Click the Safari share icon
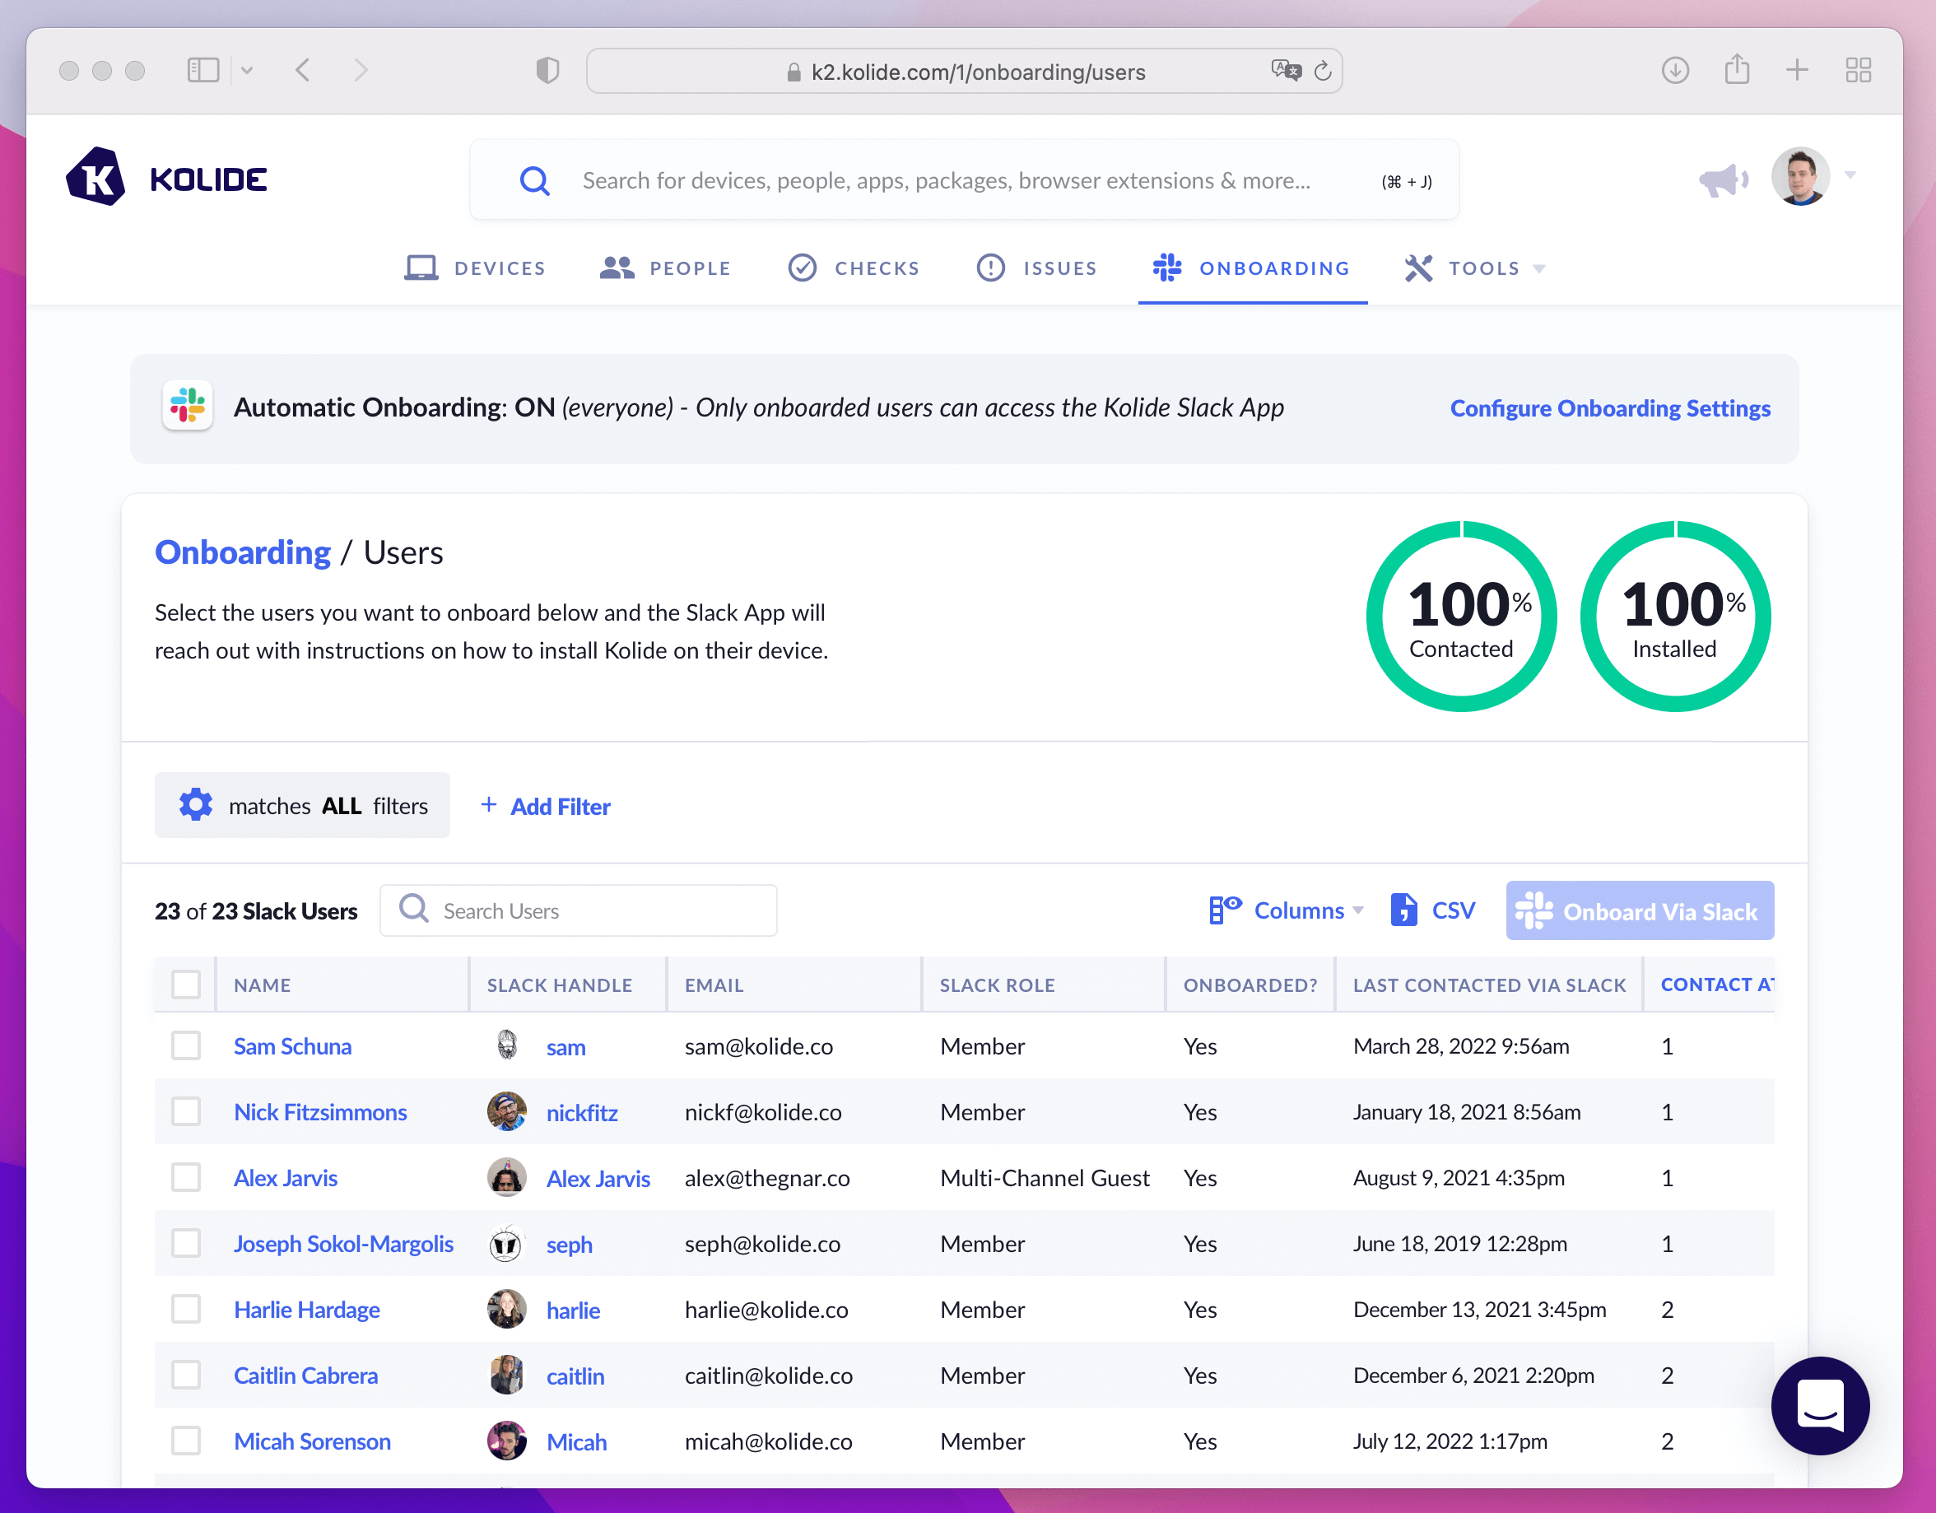The height and width of the screenshot is (1513, 1936). [1737, 70]
